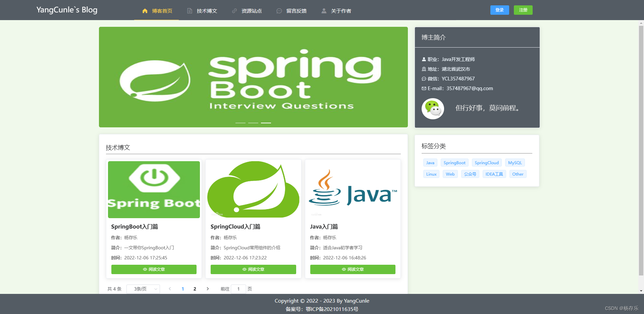Go to the next page with the right arrow

(208, 289)
